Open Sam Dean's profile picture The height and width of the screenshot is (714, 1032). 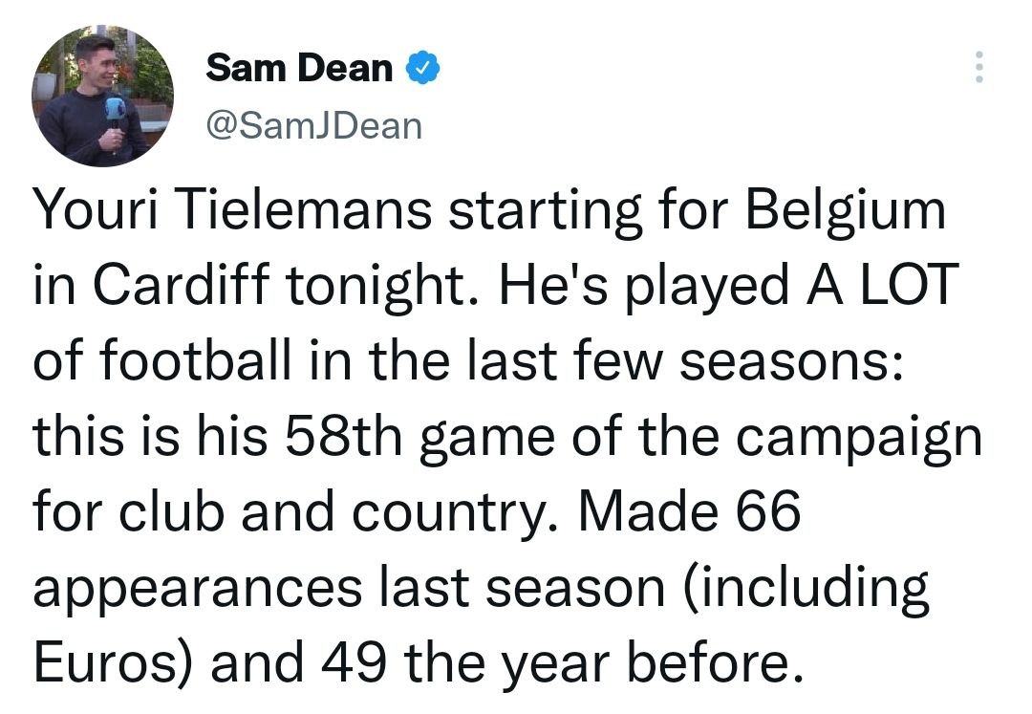(103, 96)
